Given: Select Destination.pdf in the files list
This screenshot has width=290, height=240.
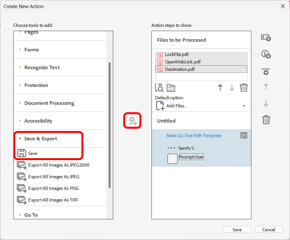Looking at the screenshot, I should (180, 69).
